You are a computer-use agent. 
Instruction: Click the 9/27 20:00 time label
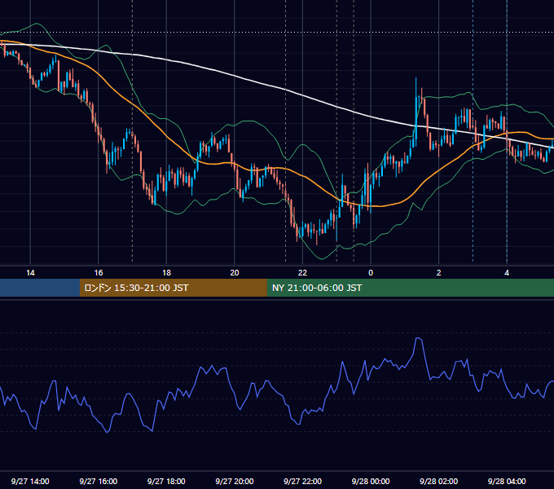coord(235,481)
